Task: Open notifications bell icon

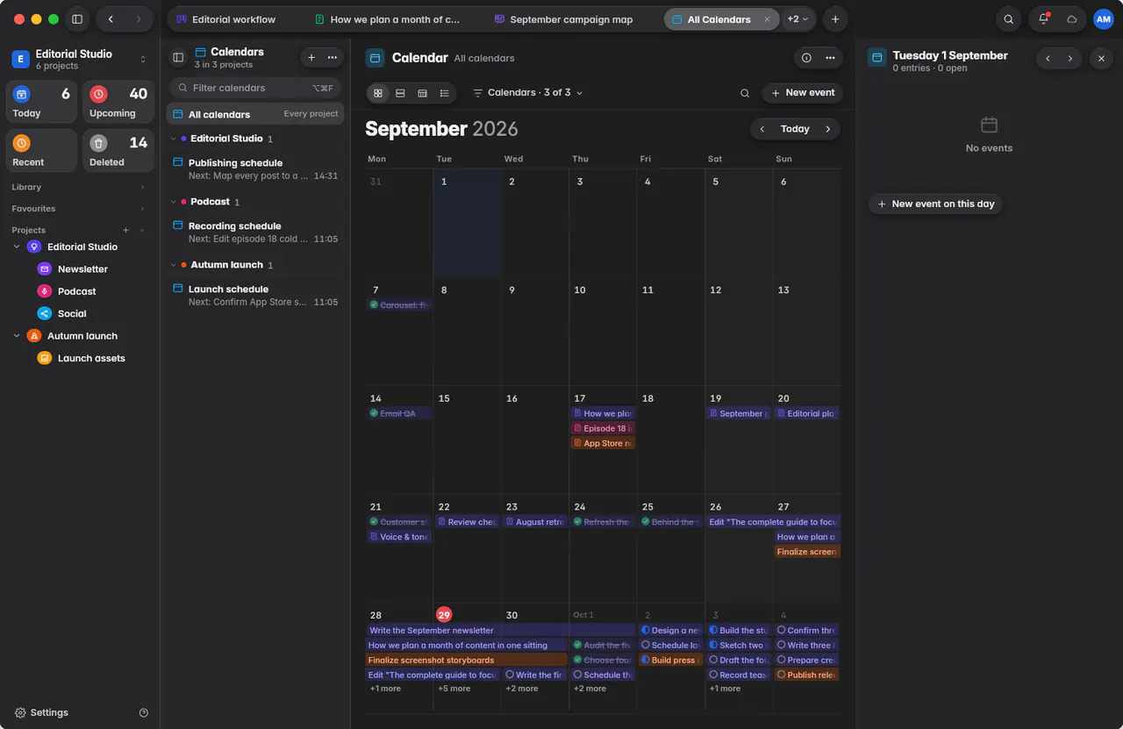Action: pyautogui.click(x=1043, y=19)
